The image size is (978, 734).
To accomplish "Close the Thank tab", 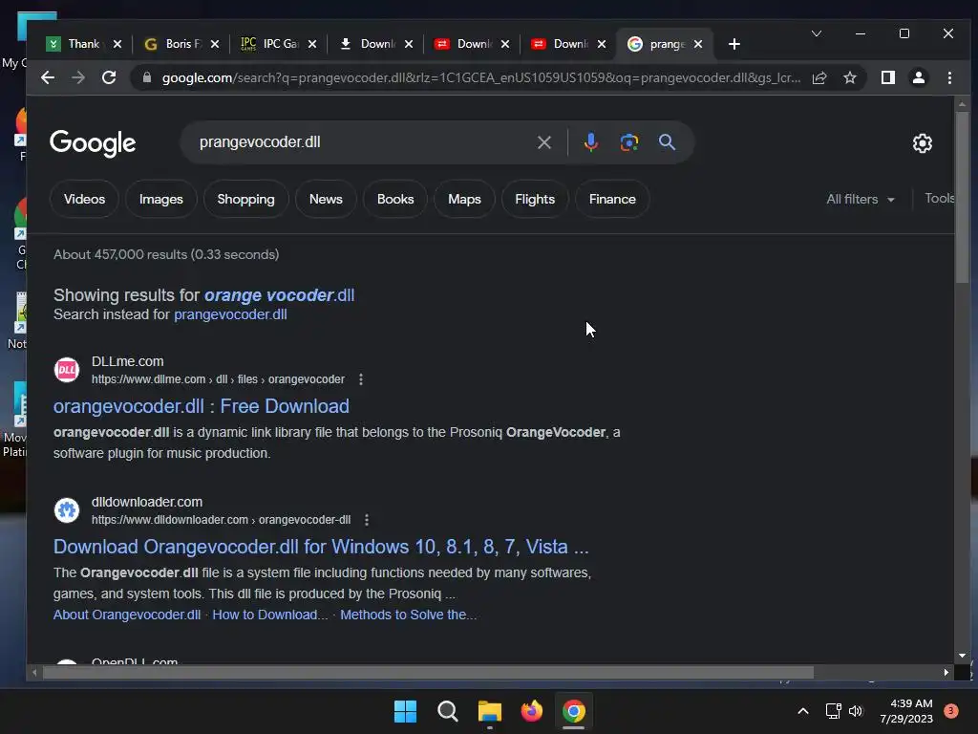I will (117, 44).
